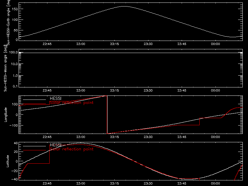Click the Sun-HESSI-Earth angle axis title
The image size is (248, 186).
click(8, 22)
